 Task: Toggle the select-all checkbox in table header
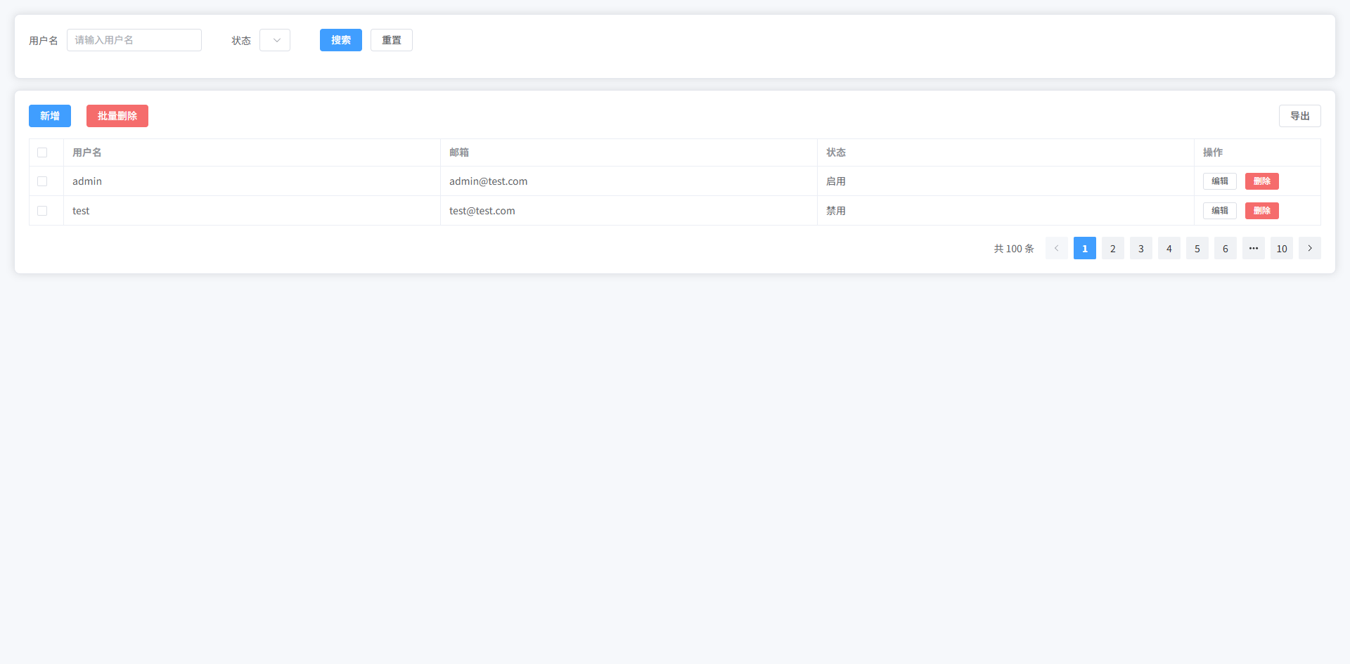[x=42, y=152]
